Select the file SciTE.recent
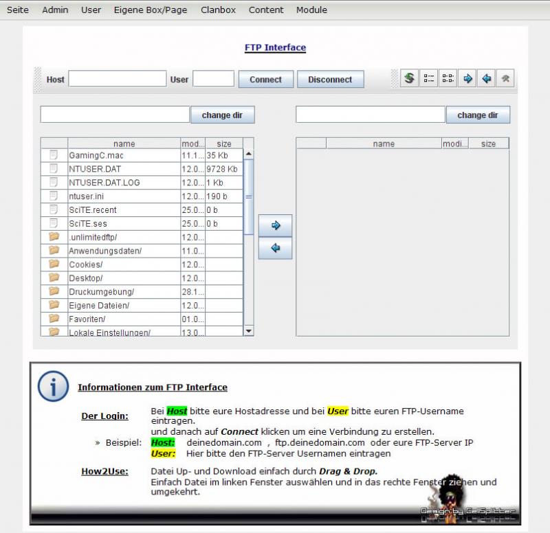The height and width of the screenshot is (533, 550). click(93, 210)
